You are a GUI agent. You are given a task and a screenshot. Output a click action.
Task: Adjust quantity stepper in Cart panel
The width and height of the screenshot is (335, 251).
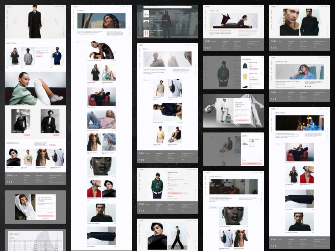[x=252, y=144]
